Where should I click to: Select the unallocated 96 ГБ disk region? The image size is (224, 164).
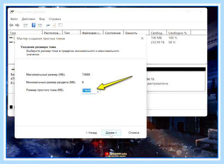176,81
